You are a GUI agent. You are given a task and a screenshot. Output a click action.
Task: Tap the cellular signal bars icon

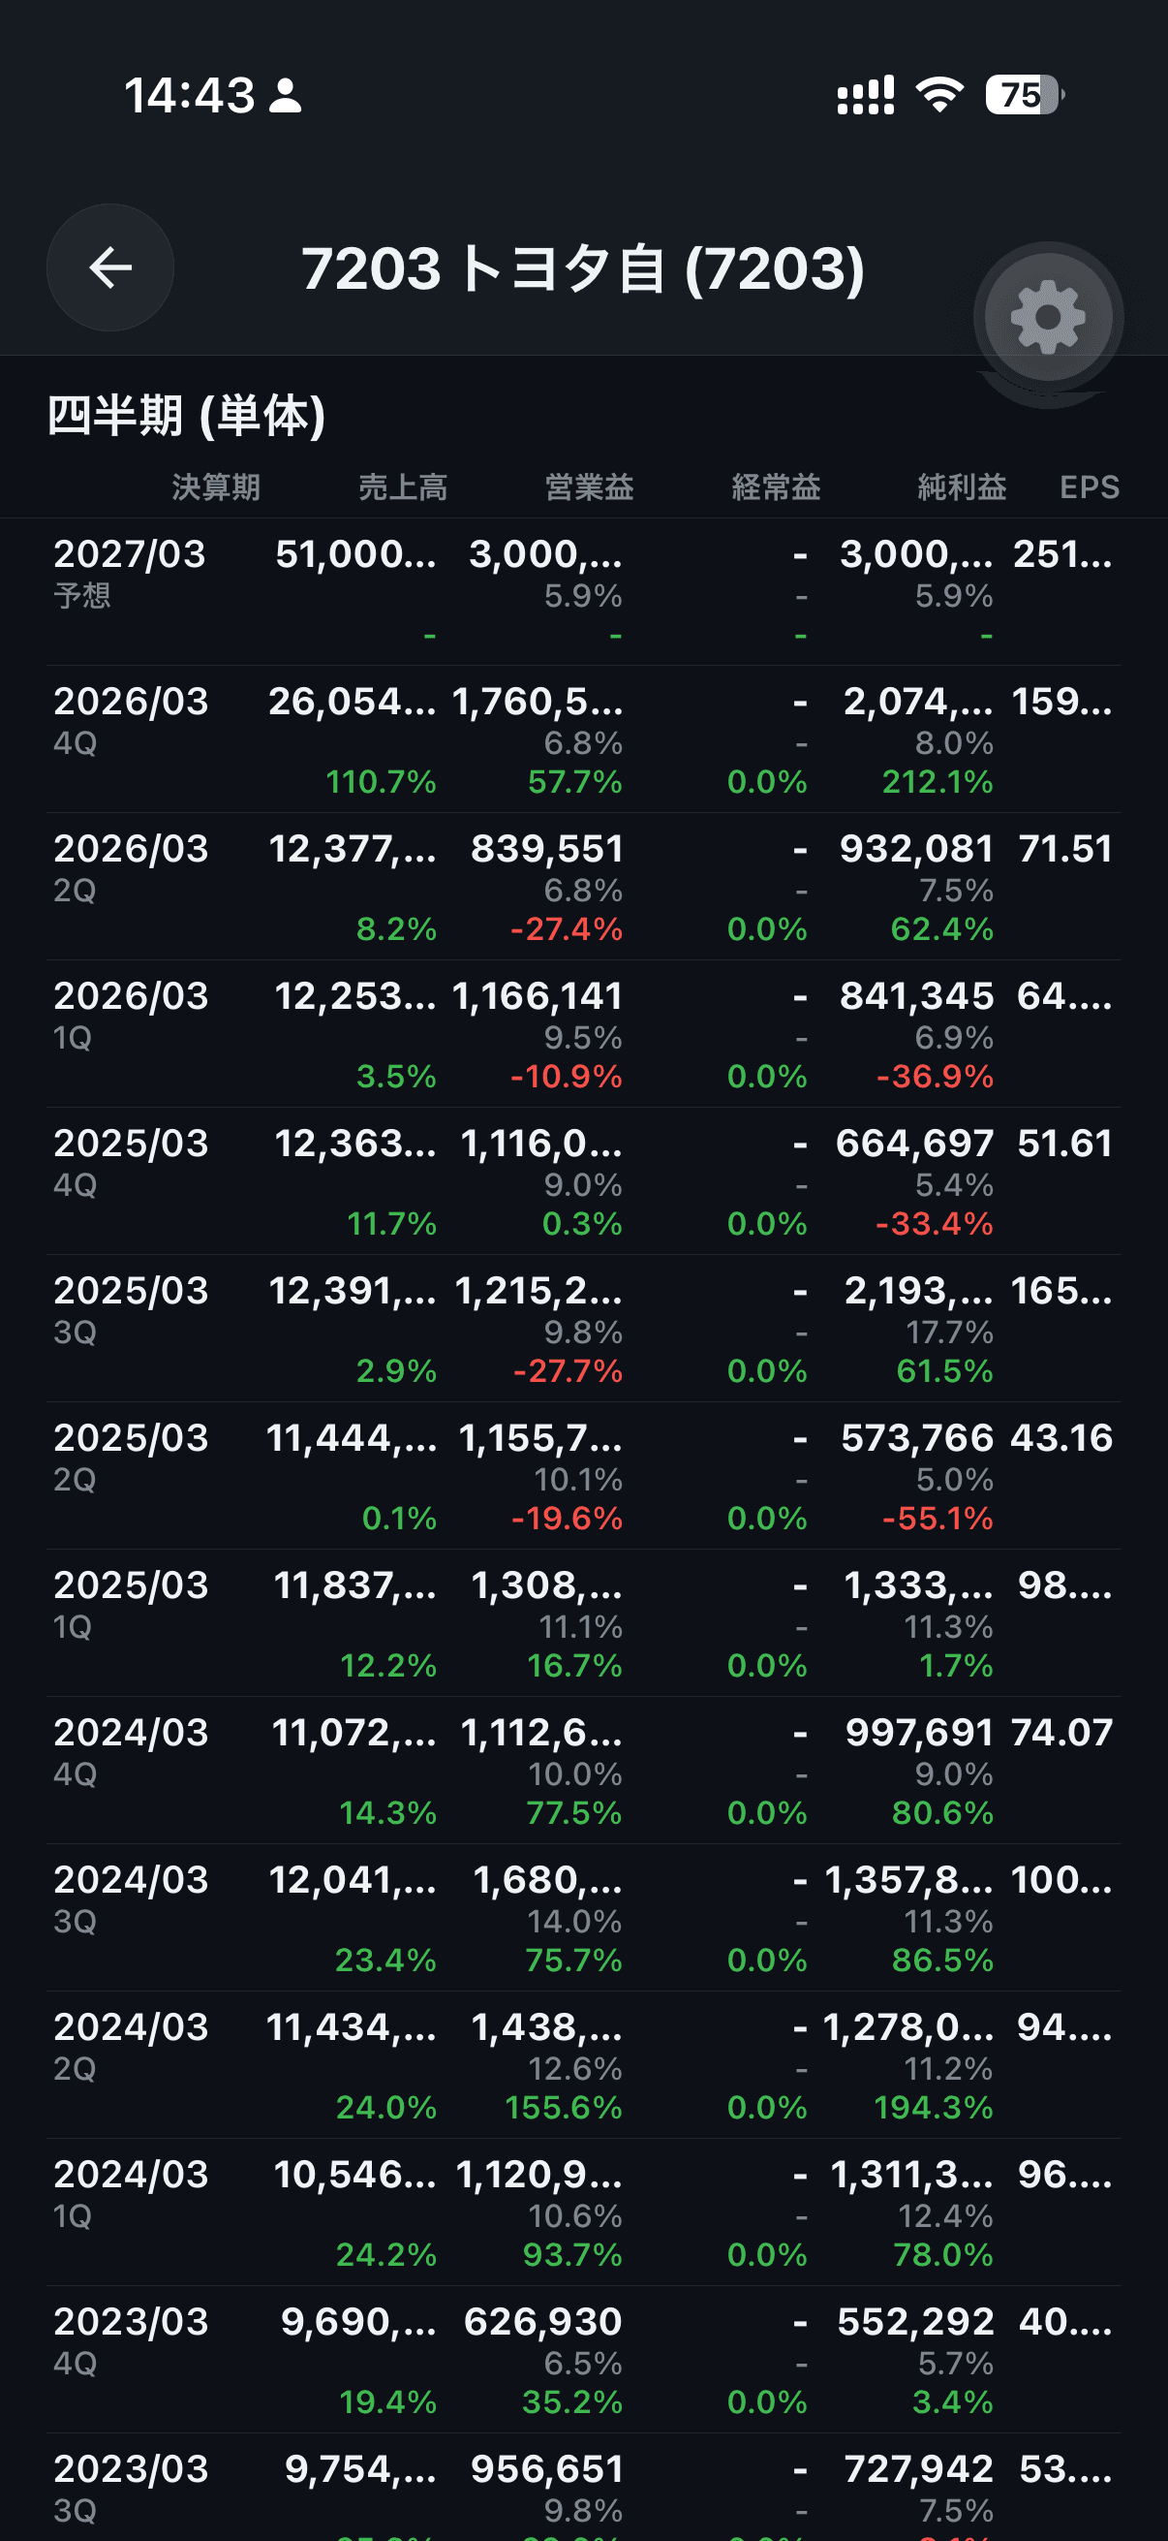866,95
